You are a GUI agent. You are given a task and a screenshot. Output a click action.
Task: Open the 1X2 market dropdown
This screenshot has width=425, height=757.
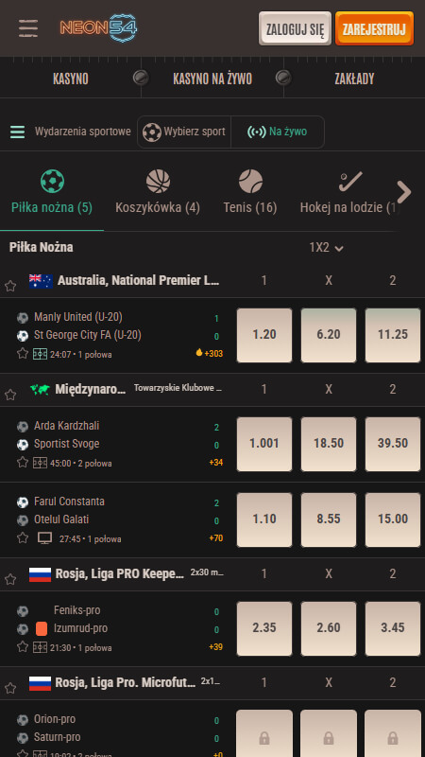pos(326,248)
